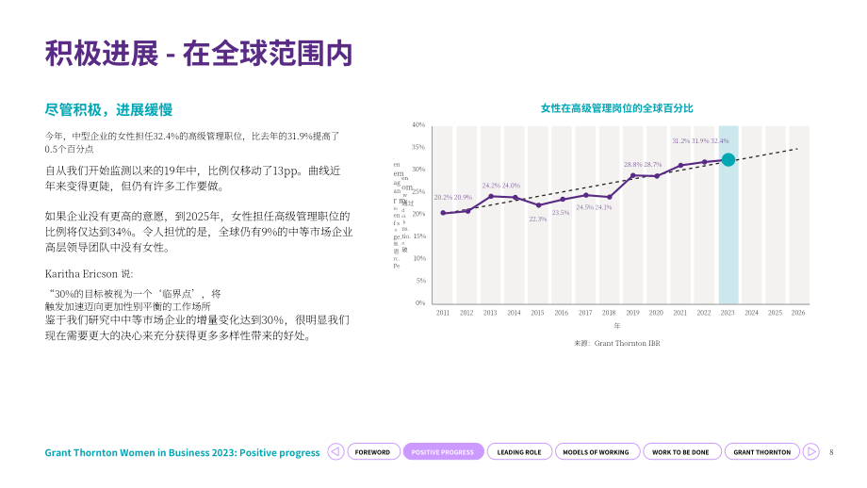Click x-axis year label 2019
The width and height of the screenshot is (867, 488).
tap(632, 313)
